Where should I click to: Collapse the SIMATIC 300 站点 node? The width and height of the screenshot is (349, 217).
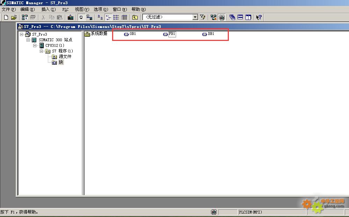pos(28,40)
